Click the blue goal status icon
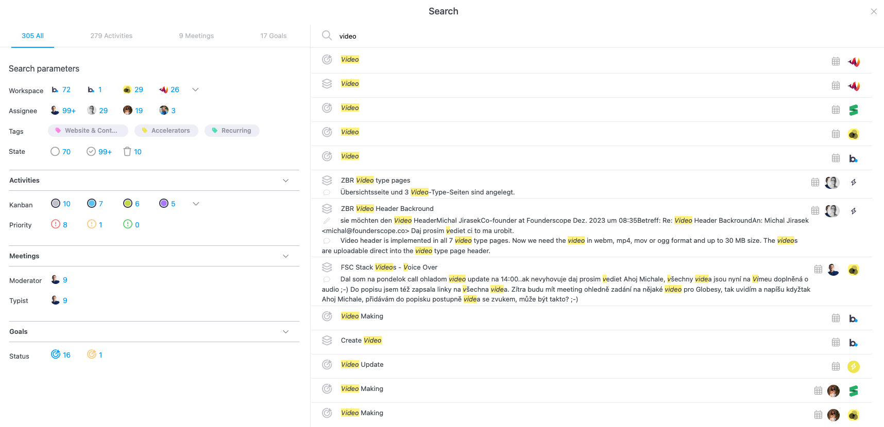 56,354
